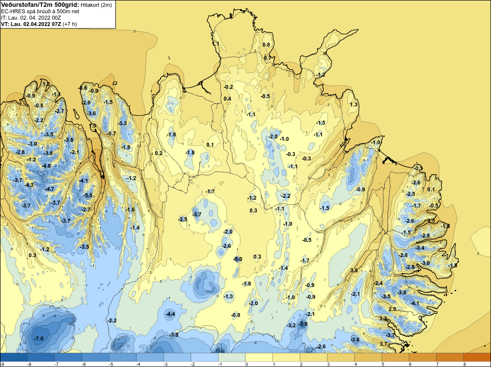Screen dimensions: 491x367
Task: Click the 4 to 5 legend color segment
Action: (x=368, y=357)
